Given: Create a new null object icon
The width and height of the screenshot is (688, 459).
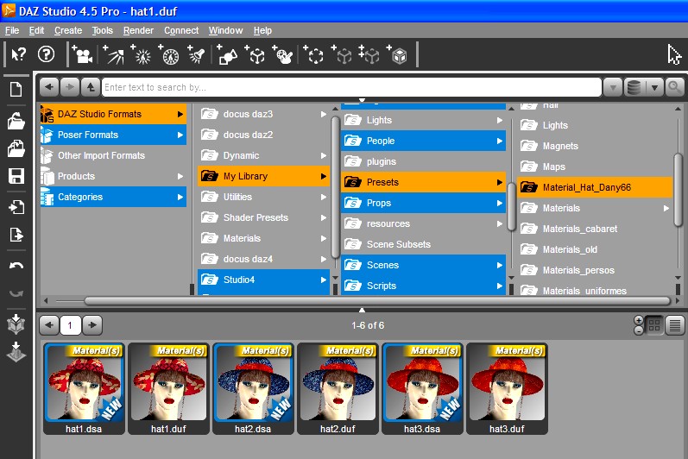Looking at the screenshot, I should tap(255, 55).
